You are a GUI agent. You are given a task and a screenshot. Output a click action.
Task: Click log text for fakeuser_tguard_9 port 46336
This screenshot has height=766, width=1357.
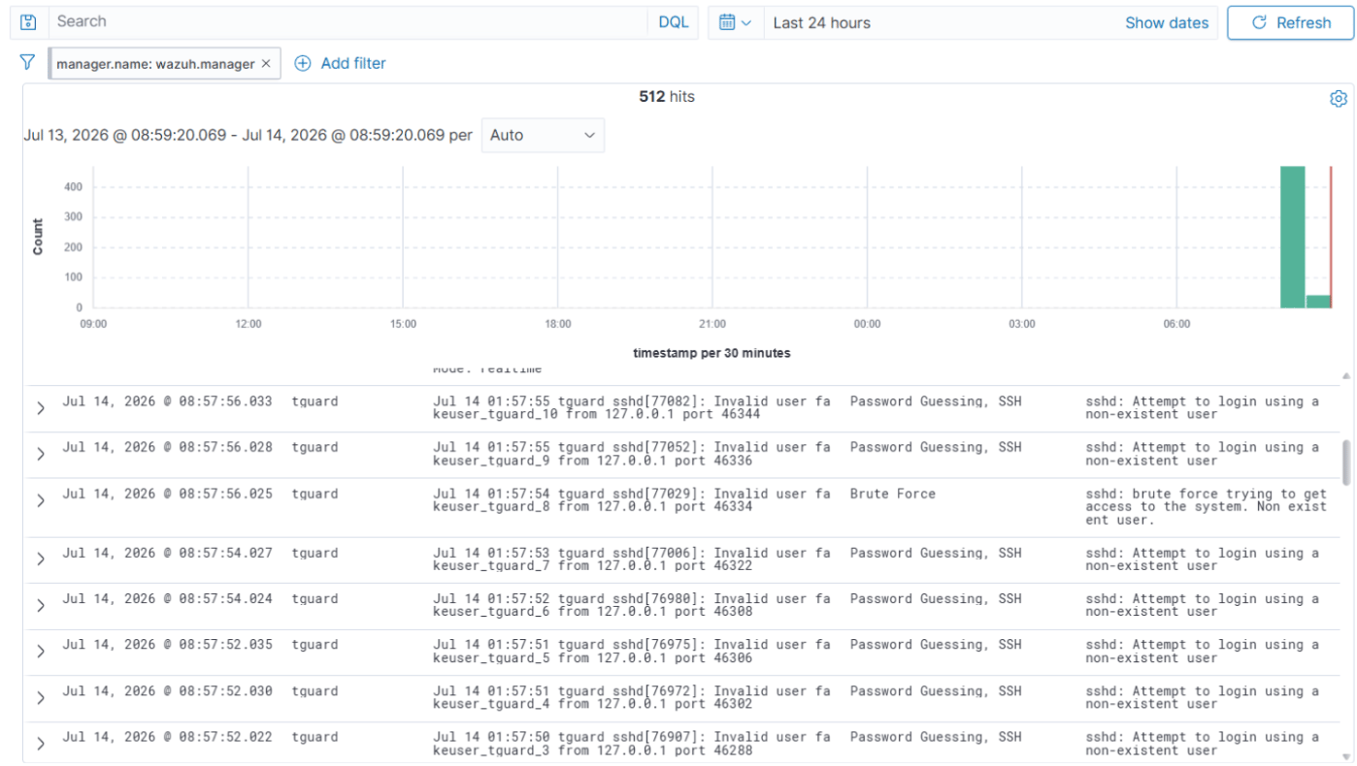pyautogui.click(x=631, y=454)
